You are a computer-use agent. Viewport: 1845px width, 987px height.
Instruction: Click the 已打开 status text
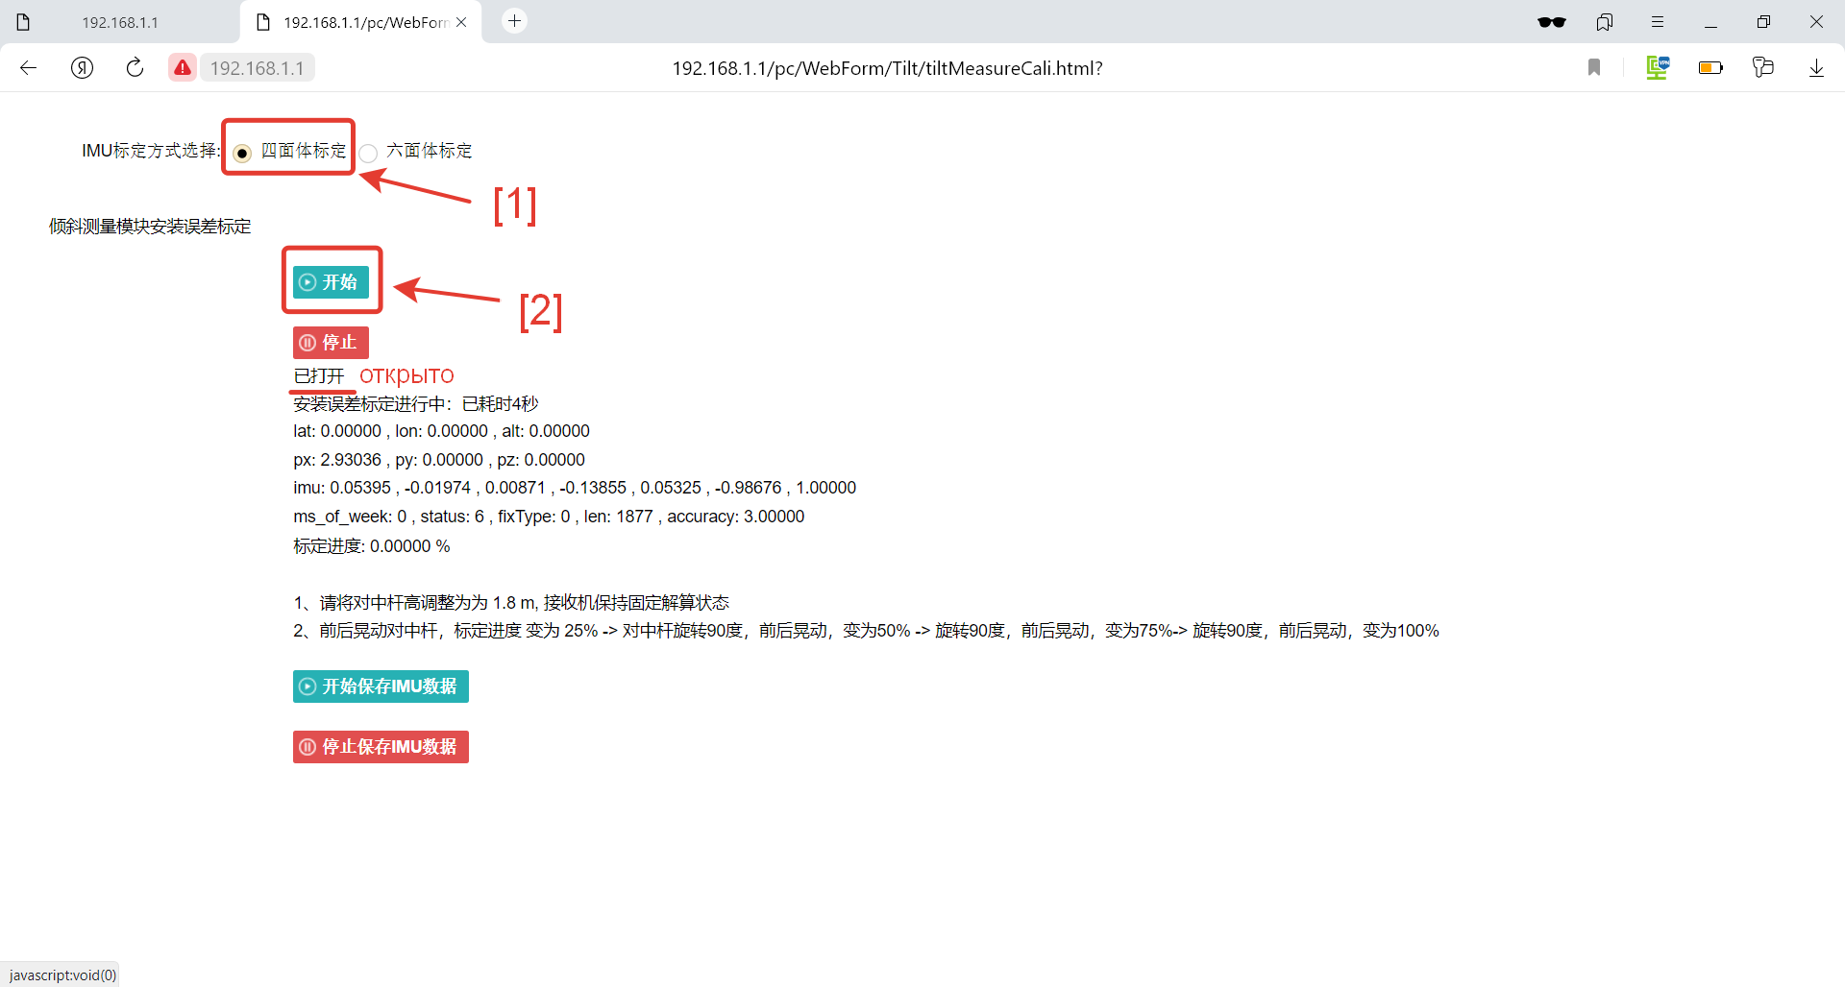(x=319, y=375)
